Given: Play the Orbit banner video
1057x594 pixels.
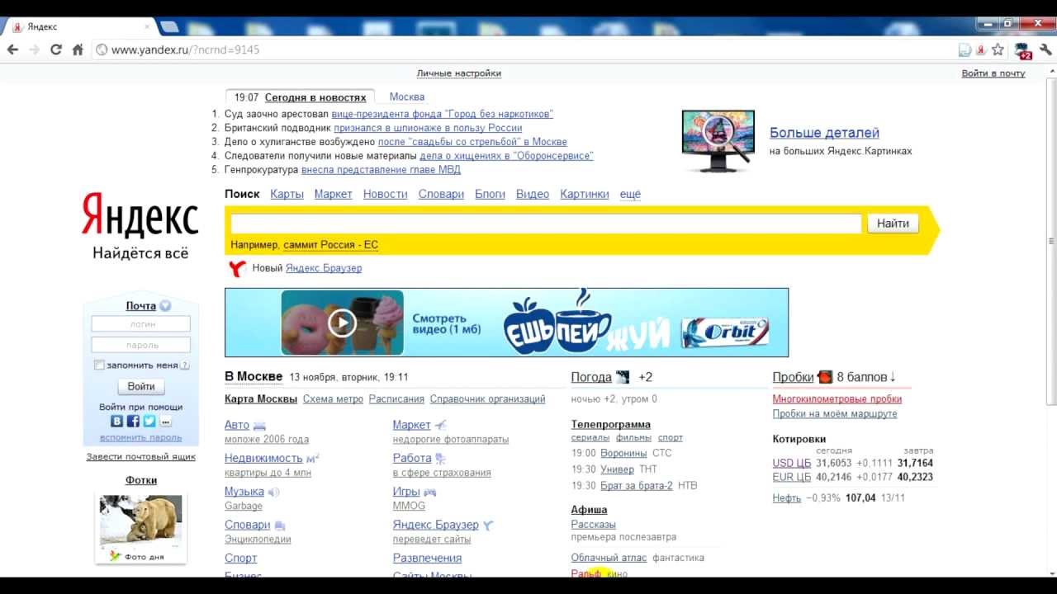Looking at the screenshot, I should 342,323.
